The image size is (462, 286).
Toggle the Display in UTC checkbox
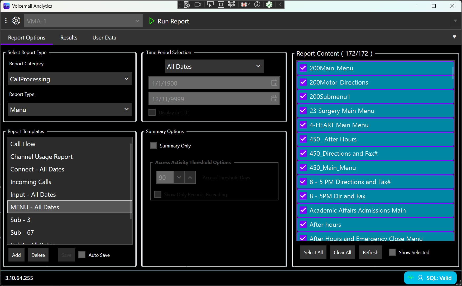click(x=152, y=112)
